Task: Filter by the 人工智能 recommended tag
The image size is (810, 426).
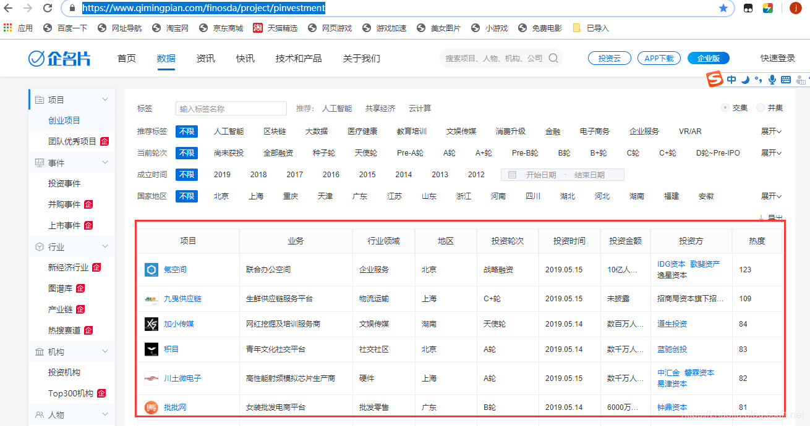Action: [x=229, y=132]
